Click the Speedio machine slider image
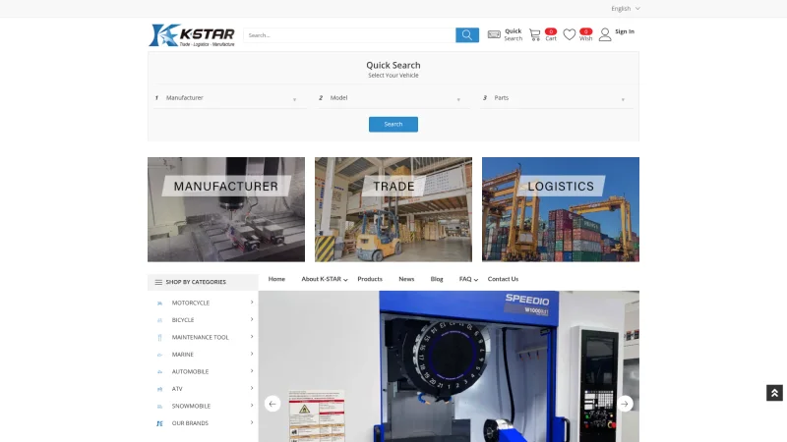This screenshot has height=442, width=787. coord(449,366)
